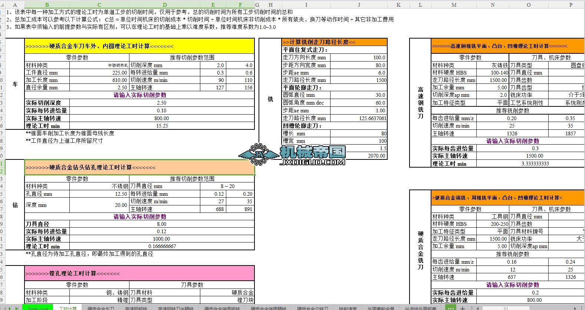Click the 硬质合金端铣、周粗铣 orange title cell
Image resolution: width=585 pixels, height=310 pixels.
click(x=508, y=198)
